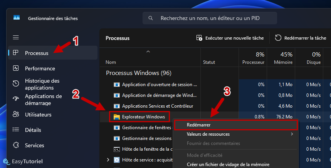Click the Explorateur Windows folder icon
The width and height of the screenshot is (331, 168).
pos(116,117)
